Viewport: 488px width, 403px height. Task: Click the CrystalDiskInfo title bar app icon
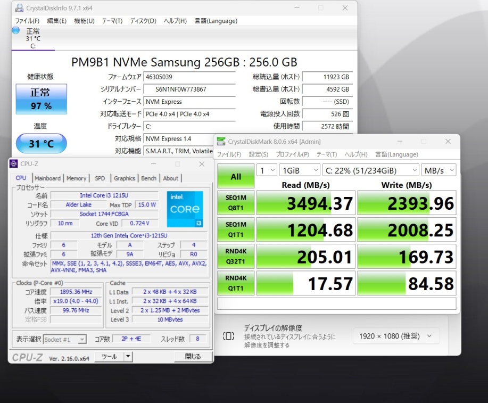(x=19, y=8)
